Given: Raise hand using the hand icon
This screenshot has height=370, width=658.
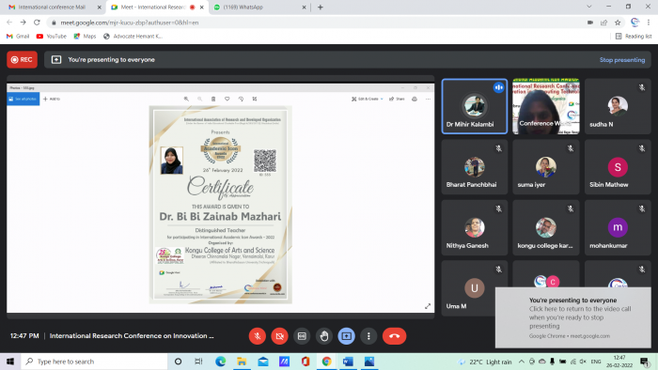Looking at the screenshot, I should (x=324, y=336).
